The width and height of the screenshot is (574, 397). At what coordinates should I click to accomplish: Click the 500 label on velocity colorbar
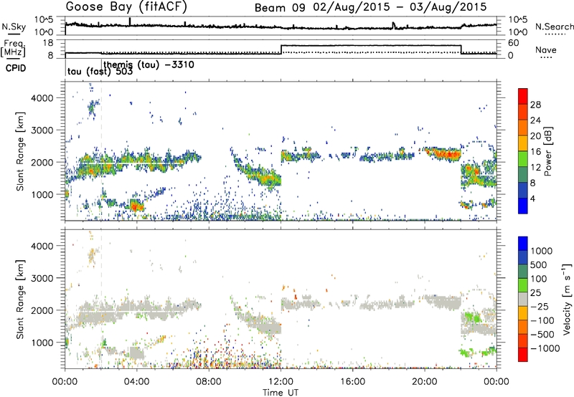click(x=539, y=265)
